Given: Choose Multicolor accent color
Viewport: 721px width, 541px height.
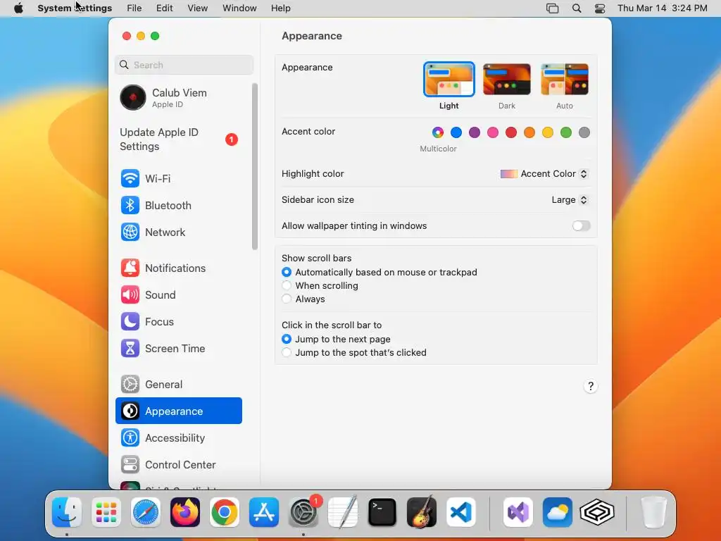Looking at the screenshot, I should (x=438, y=132).
